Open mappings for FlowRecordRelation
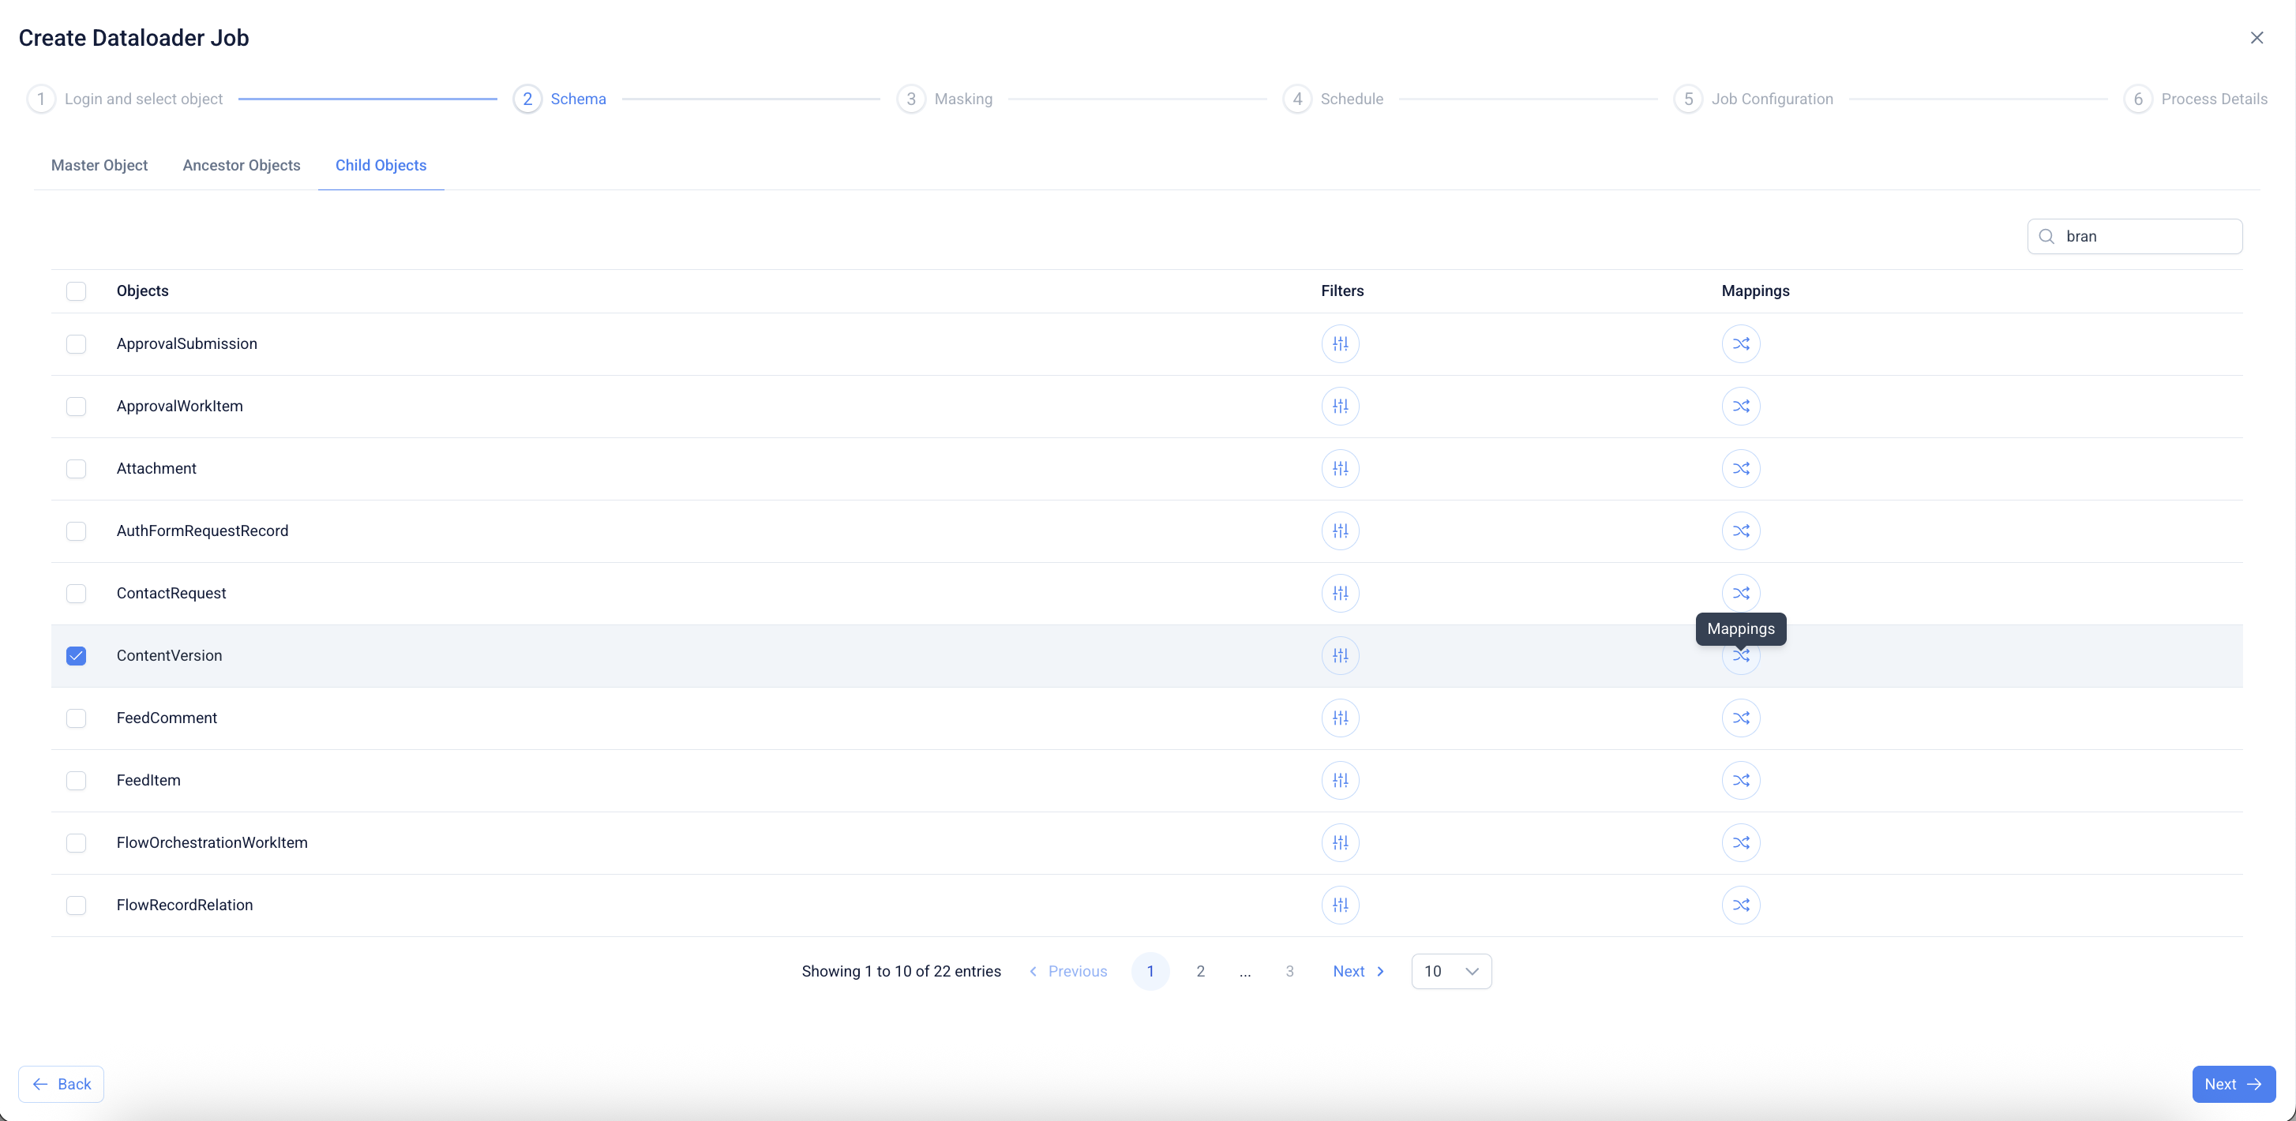This screenshot has width=2296, height=1121. (x=1740, y=905)
